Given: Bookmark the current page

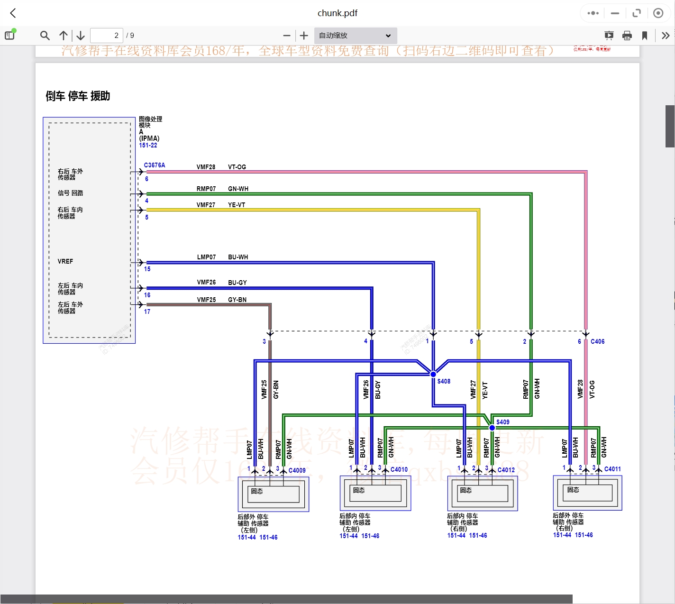Looking at the screenshot, I should 645,35.
